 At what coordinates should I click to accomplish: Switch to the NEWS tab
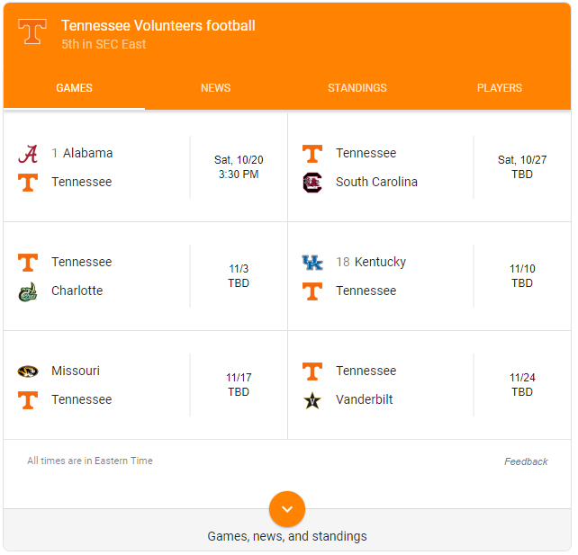tap(216, 88)
